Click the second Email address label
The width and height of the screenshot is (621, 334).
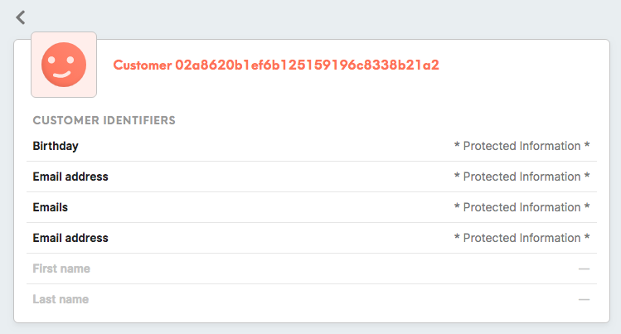tap(70, 238)
